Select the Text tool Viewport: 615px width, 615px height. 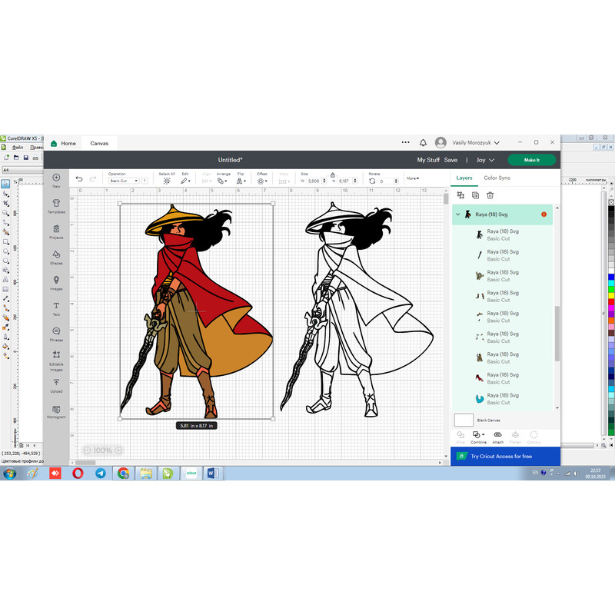(56, 307)
